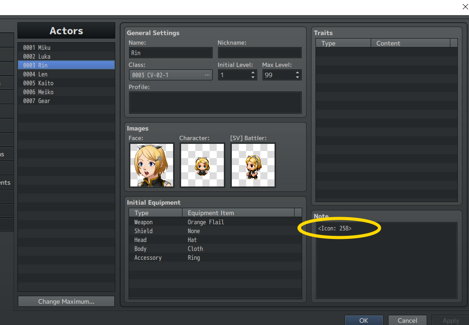Open the Class selector 0003 CV-02-1
Viewport: 469px width, 325px height.
[x=170, y=75]
